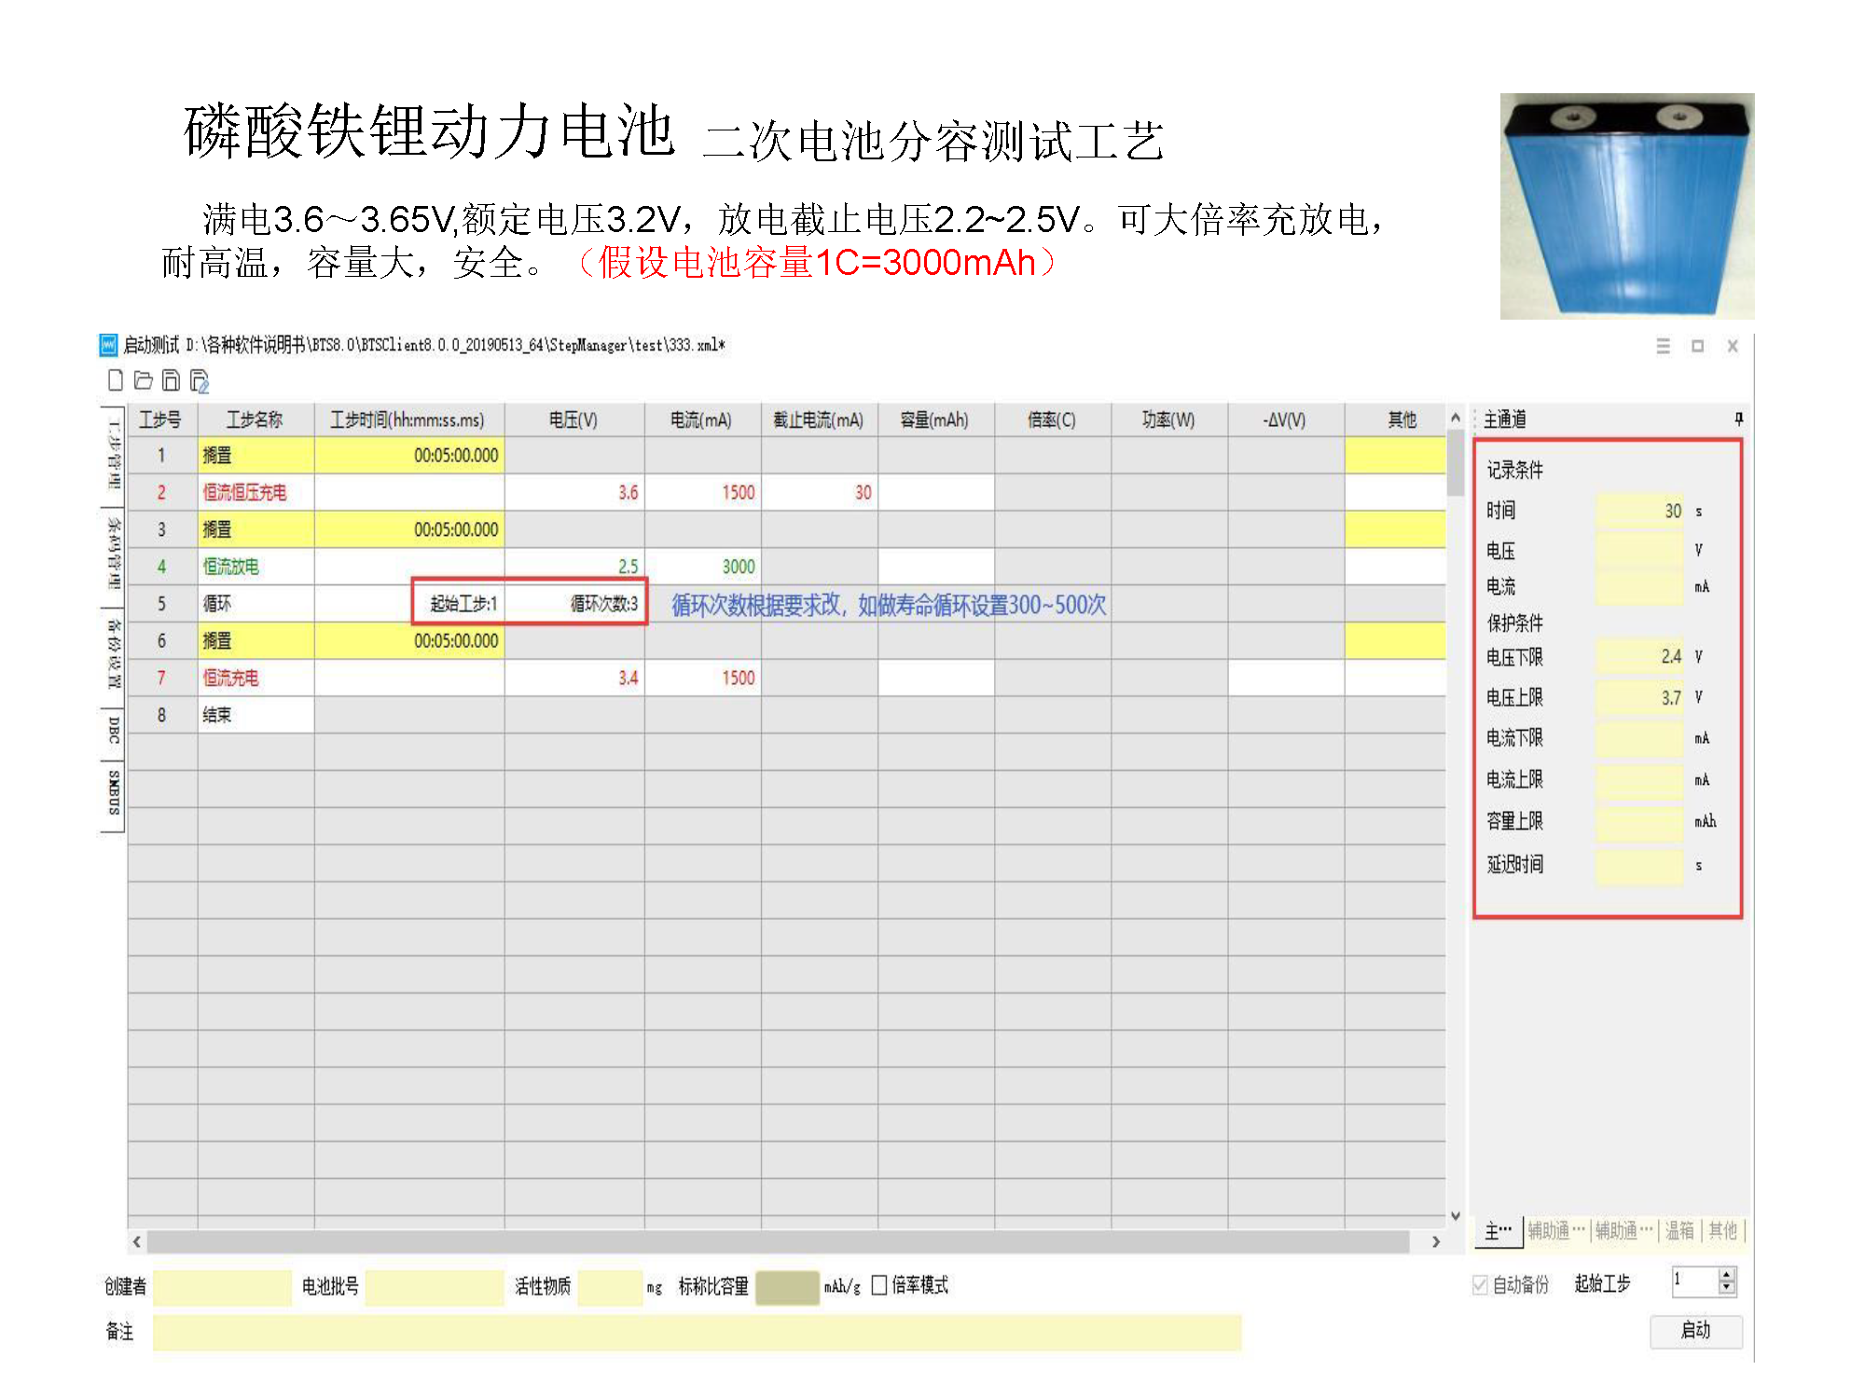Click the 起始工步 number field showing 1
The height and width of the screenshot is (1398, 1865).
point(1694,1281)
